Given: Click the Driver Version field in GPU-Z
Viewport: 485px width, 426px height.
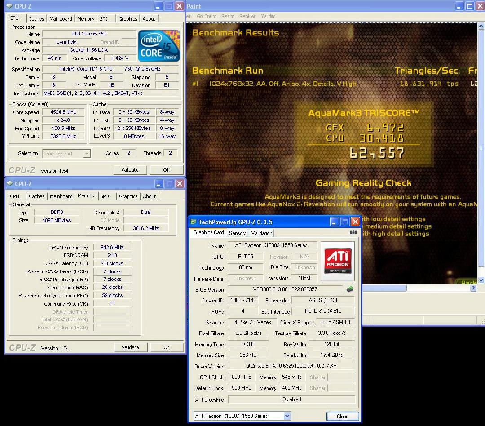Looking at the screenshot, I should pyautogui.click(x=291, y=366).
